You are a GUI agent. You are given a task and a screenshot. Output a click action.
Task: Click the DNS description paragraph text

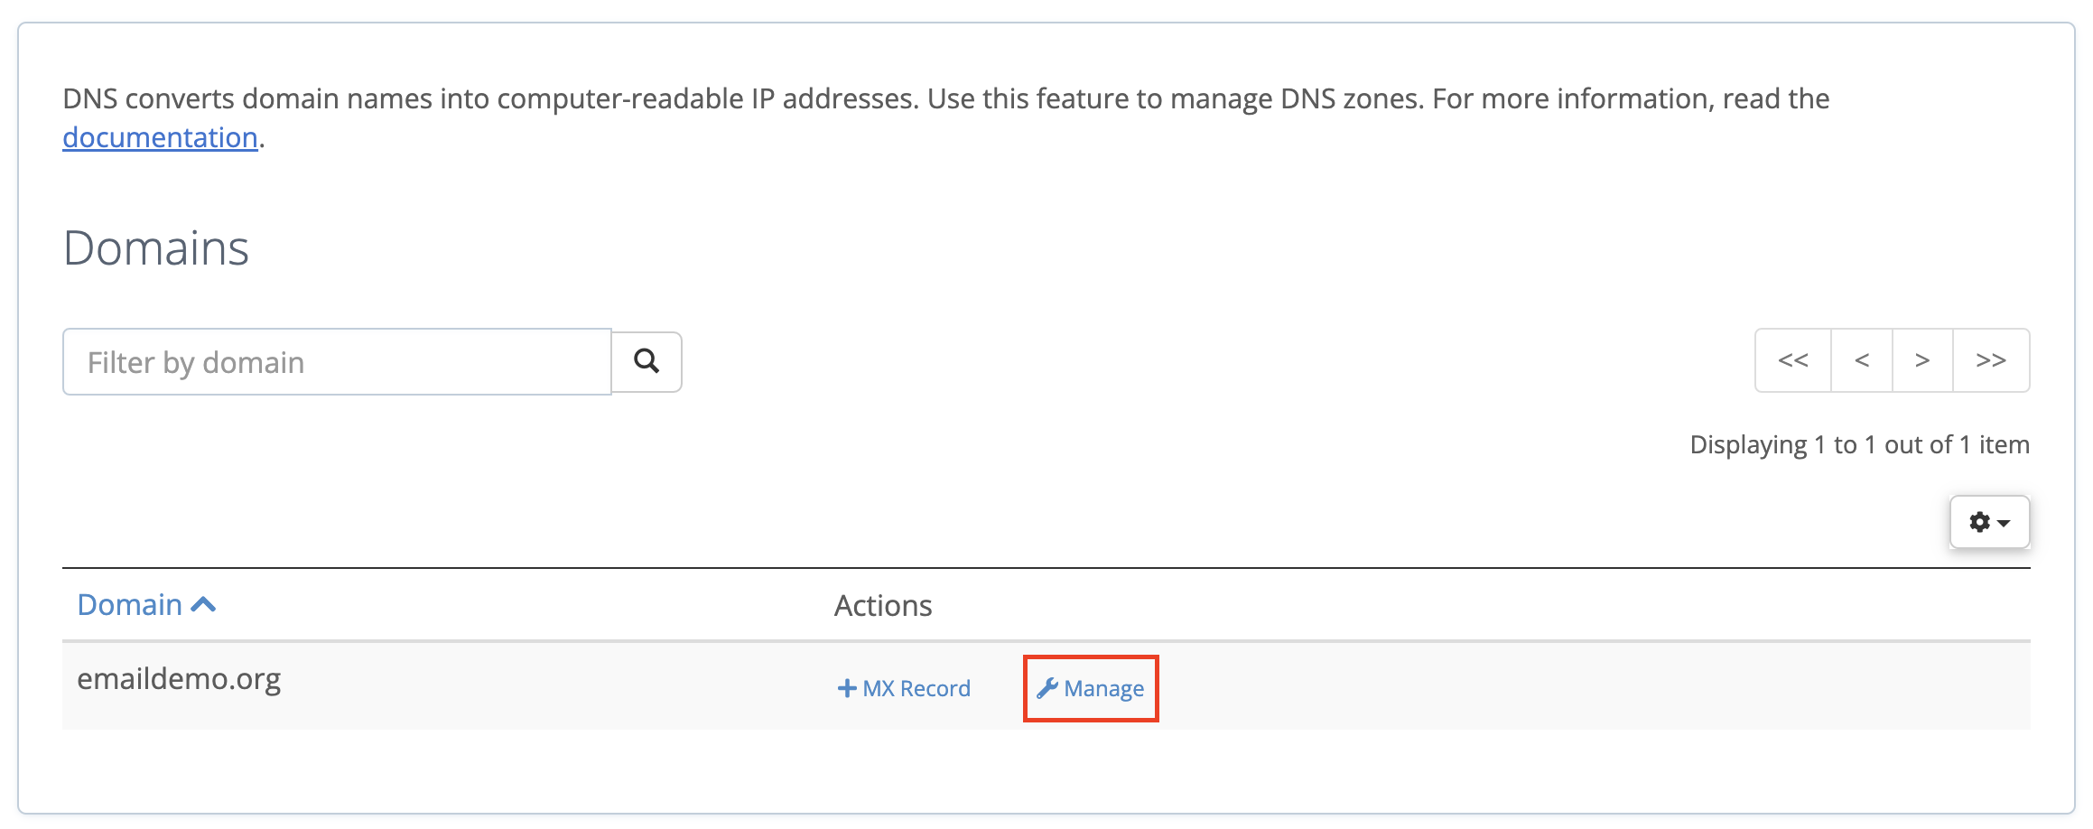(x=946, y=117)
